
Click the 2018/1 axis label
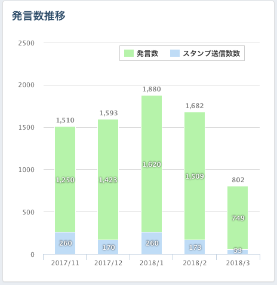152,263
